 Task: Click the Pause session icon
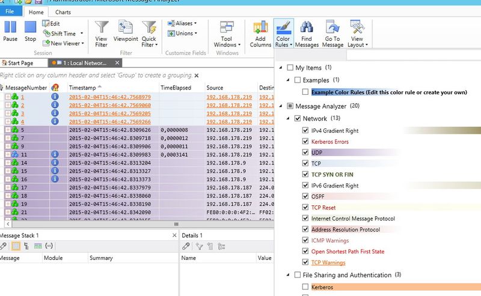[10, 27]
